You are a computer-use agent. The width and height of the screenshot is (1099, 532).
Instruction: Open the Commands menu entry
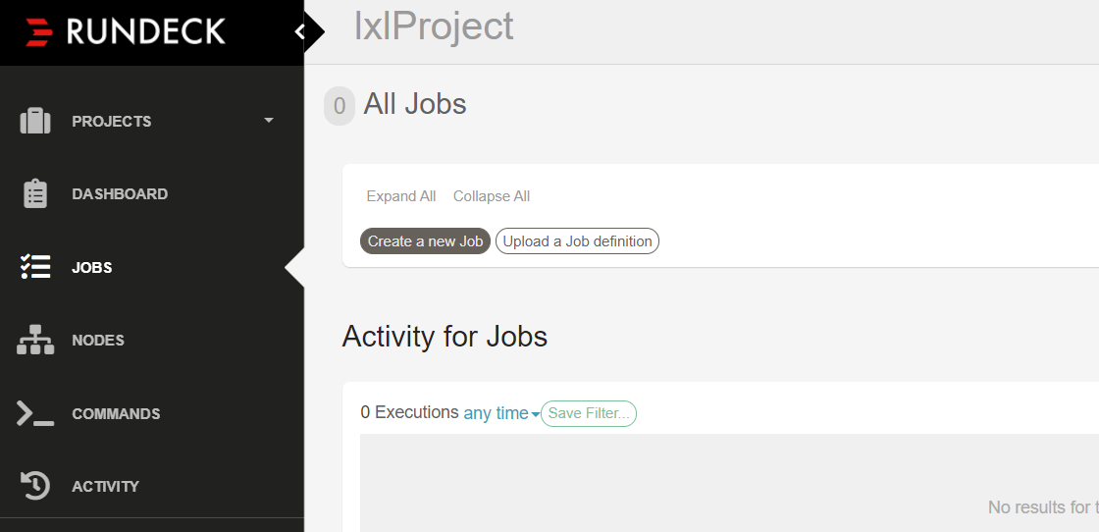[x=116, y=413]
